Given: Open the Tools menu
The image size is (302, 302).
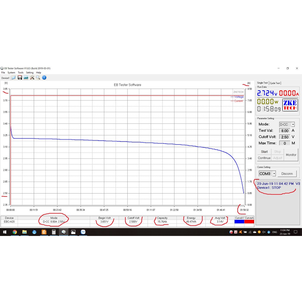Looking at the screenshot, I should [x=21, y=73].
